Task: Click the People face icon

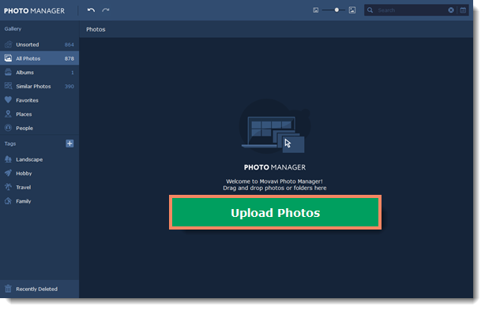Action: (x=9, y=128)
